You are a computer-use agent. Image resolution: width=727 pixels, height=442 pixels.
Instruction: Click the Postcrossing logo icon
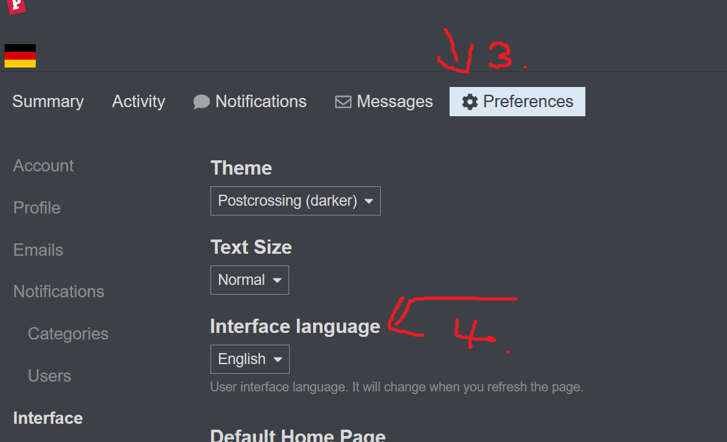click(17, 6)
